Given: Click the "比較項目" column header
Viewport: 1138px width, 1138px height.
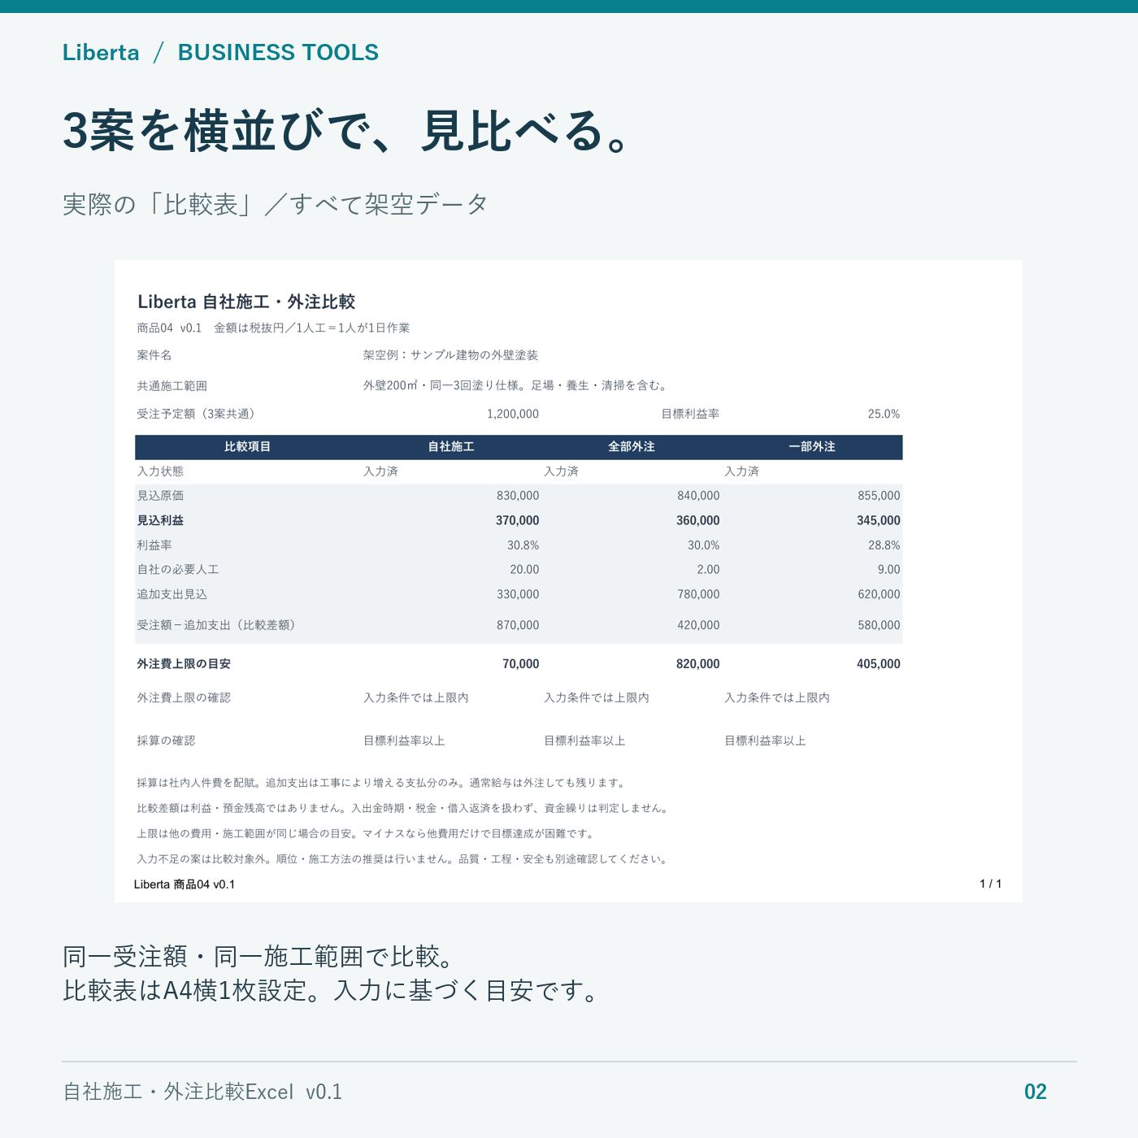Looking at the screenshot, I should pos(248,446).
